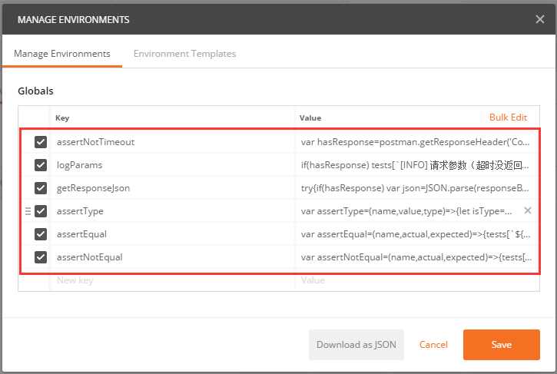Delete the assertType row with X icon

[x=528, y=210]
